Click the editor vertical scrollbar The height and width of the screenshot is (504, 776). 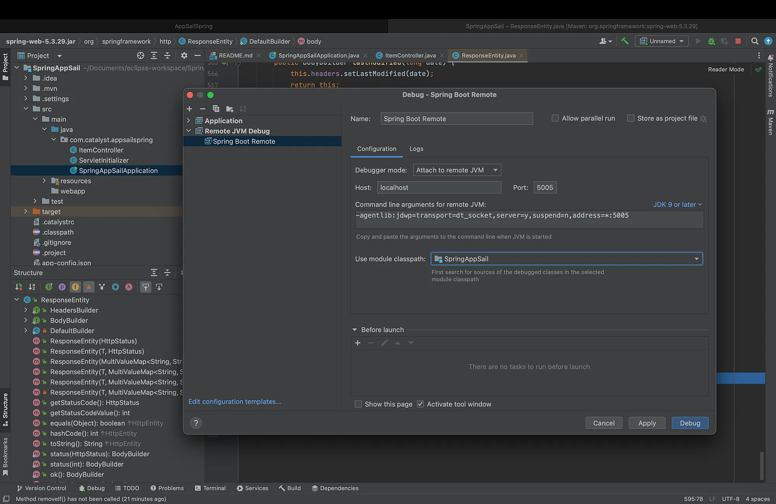point(762,465)
